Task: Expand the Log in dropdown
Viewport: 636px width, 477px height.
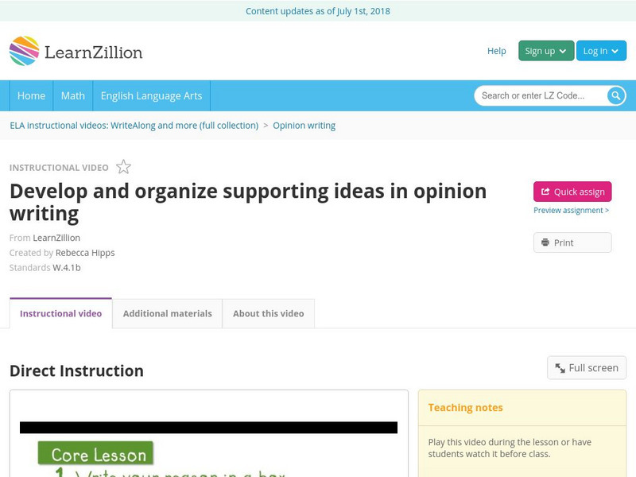Action: coord(601,51)
